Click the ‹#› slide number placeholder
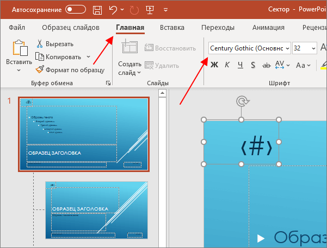 coord(241,142)
